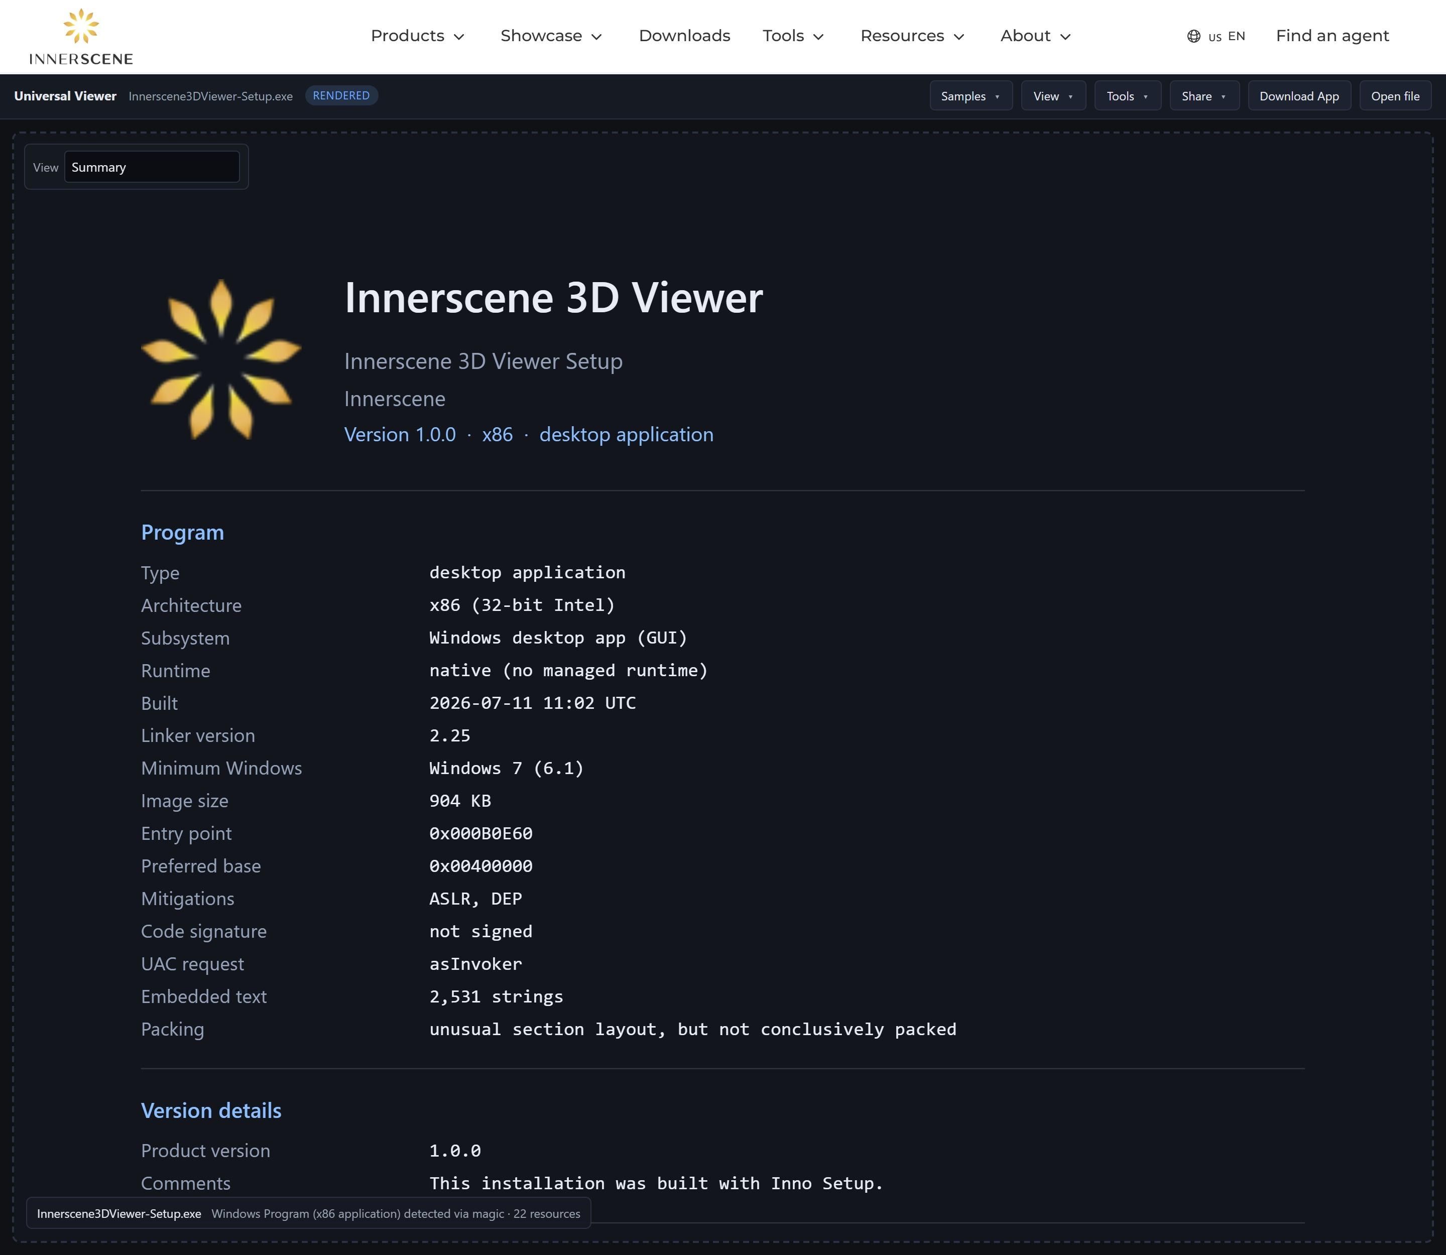Click the Comments value about Inno Setup

(656, 1184)
